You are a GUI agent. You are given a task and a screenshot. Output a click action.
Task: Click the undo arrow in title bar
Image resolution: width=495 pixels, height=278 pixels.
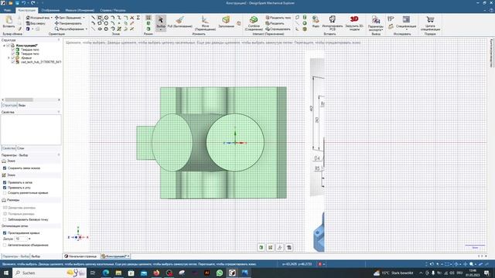(x=24, y=3)
